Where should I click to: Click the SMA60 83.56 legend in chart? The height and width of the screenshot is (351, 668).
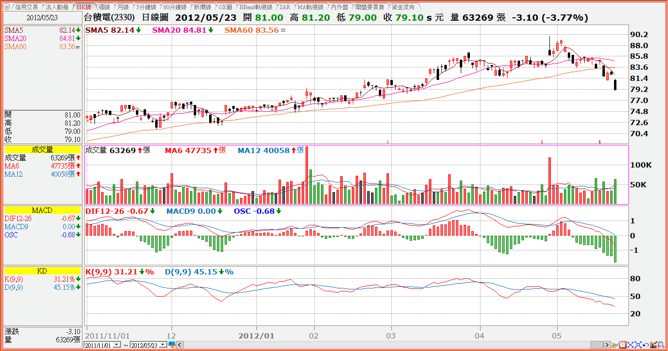[255, 30]
